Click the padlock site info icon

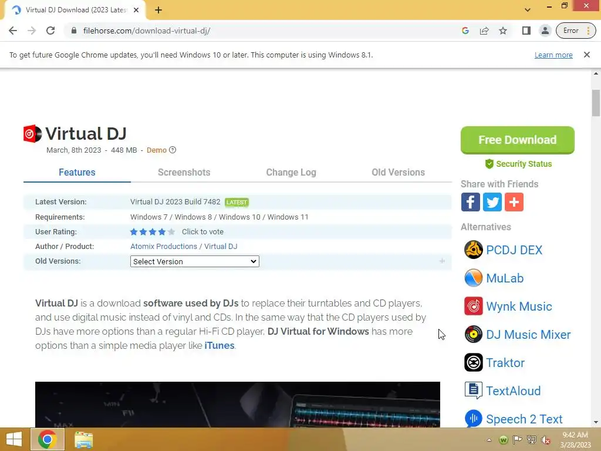pyautogui.click(x=74, y=31)
